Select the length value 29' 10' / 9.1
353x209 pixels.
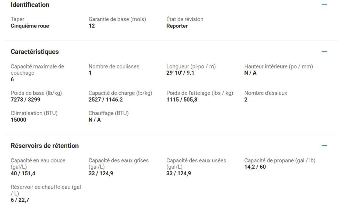180,73
